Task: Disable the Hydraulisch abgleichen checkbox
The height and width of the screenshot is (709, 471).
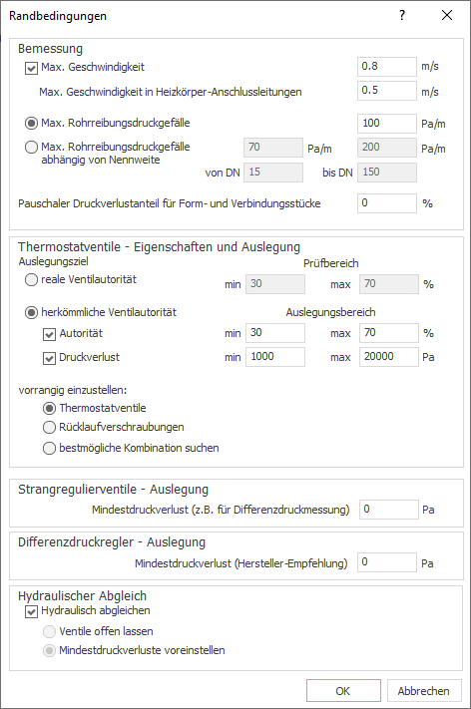Action: pyautogui.click(x=31, y=612)
